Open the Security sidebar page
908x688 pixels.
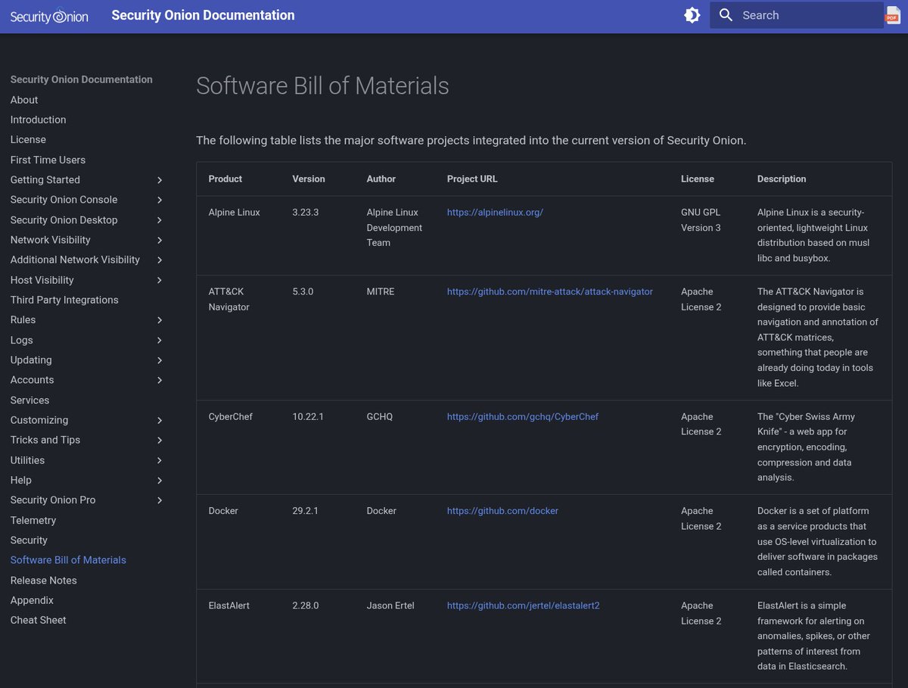tap(29, 540)
